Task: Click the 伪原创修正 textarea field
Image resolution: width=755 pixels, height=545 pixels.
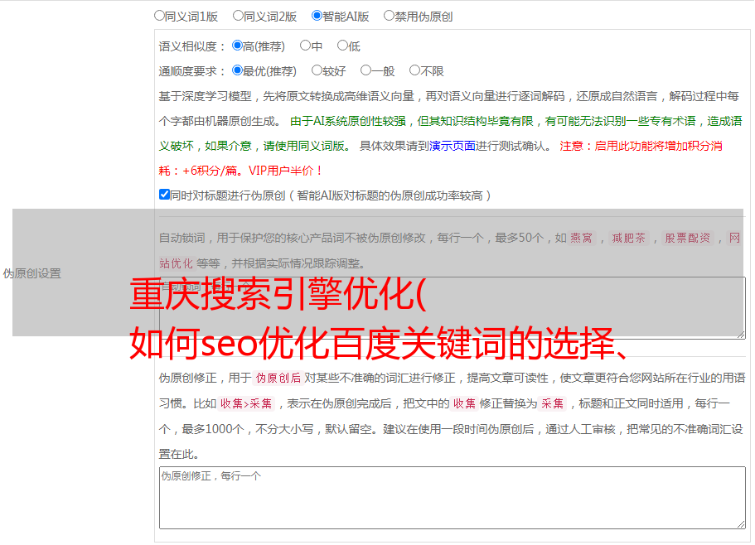Action: pos(453,498)
